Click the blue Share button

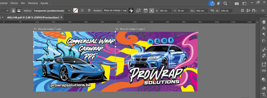(212, 3)
